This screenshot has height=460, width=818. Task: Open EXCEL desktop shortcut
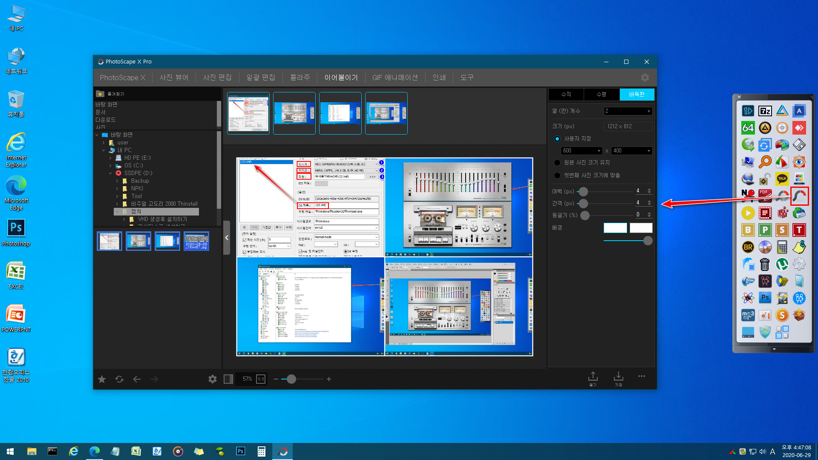click(16, 276)
